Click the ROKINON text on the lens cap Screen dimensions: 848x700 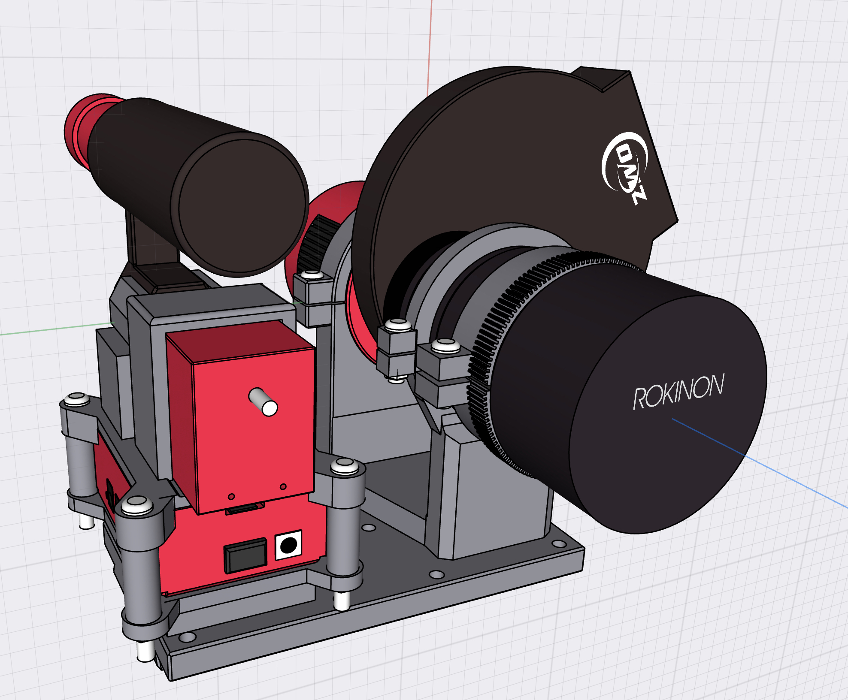(x=678, y=391)
